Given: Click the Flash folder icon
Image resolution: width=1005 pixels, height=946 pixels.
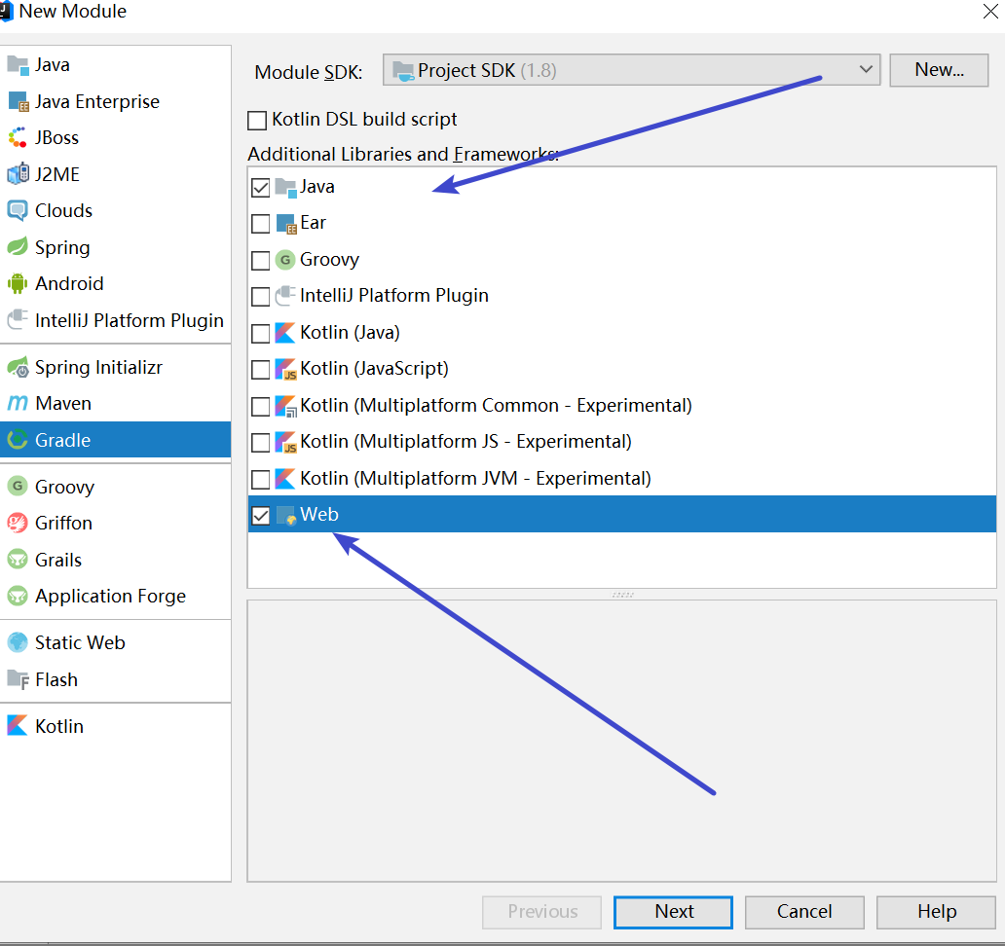Looking at the screenshot, I should 18,679.
